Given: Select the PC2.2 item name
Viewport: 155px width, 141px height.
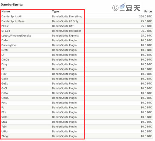Looking at the screenshot, I should tap(5, 26).
